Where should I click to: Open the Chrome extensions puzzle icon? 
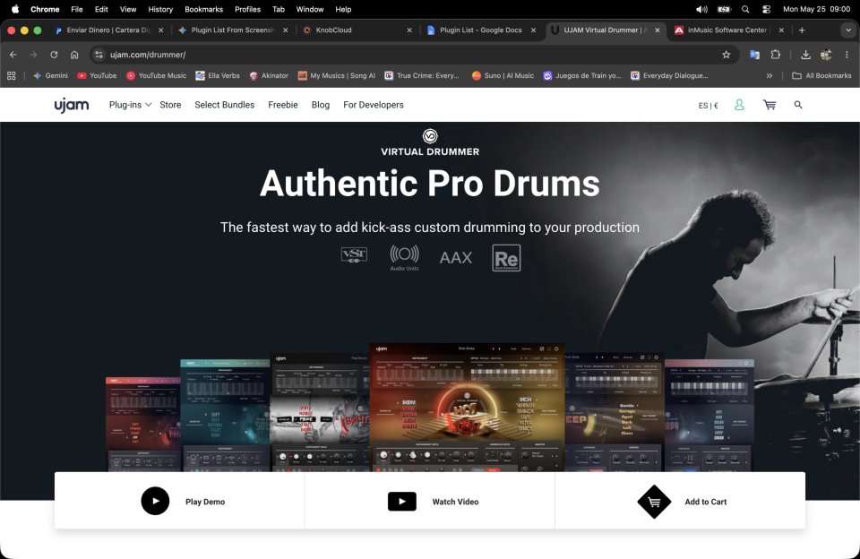click(x=776, y=55)
